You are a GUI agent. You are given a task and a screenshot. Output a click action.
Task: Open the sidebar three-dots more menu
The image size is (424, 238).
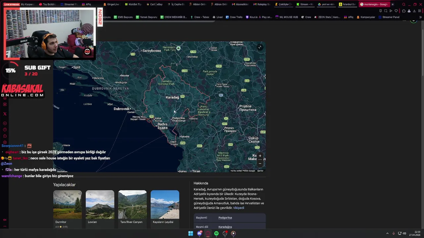pos(5,226)
